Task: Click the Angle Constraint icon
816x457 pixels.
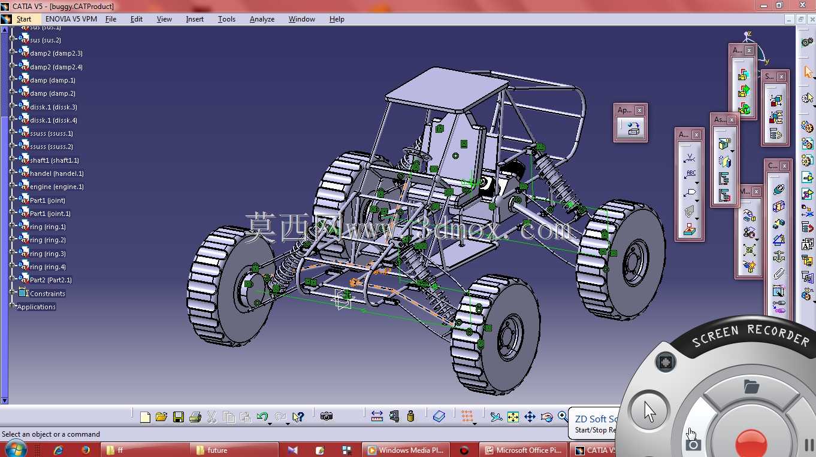Action: tap(778, 240)
